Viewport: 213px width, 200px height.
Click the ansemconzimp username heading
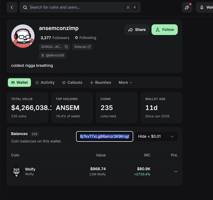(59, 28)
